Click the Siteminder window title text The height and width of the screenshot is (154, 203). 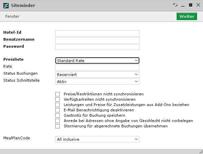coord(23,6)
